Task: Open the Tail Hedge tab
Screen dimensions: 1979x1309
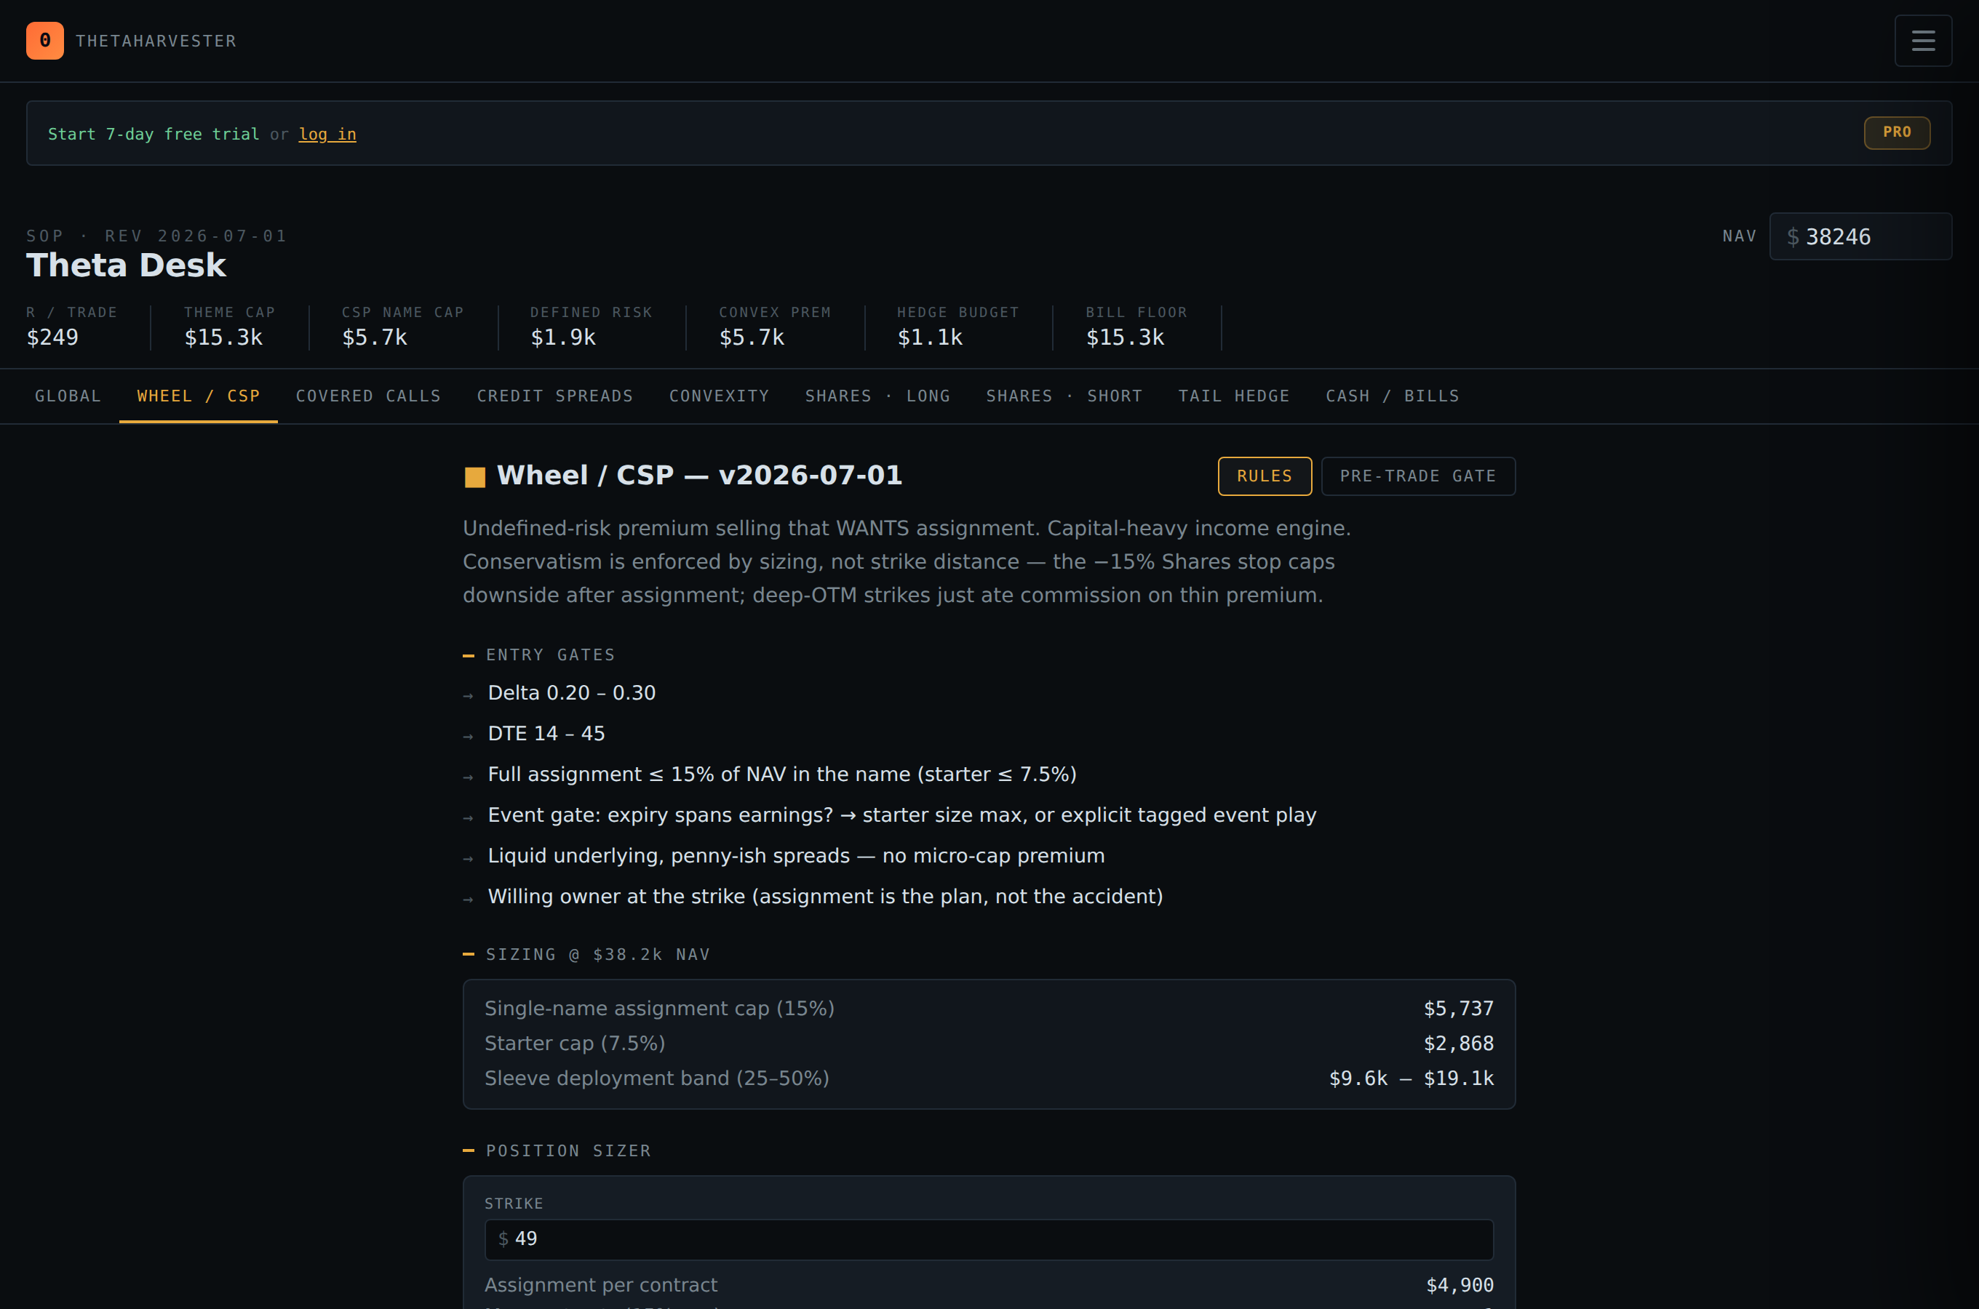Action: 1233,396
